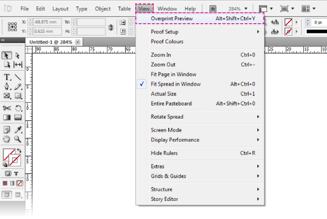Expand the Rotate Spread submenu
The height and width of the screenshot is (219, 327).
[199, 117]
